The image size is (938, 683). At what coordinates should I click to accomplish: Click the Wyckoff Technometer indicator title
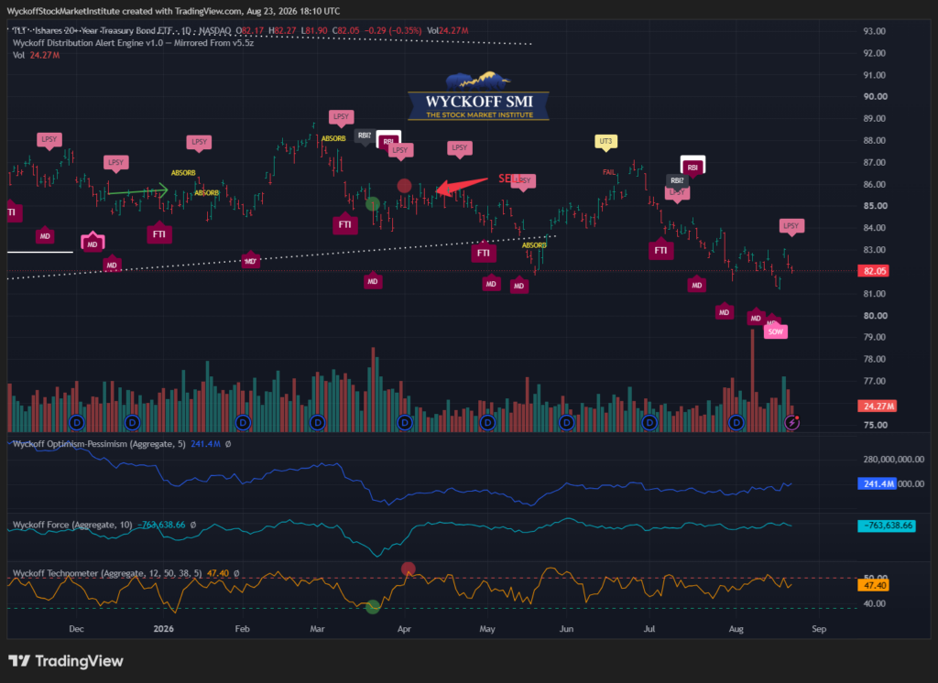click(107, 573)
